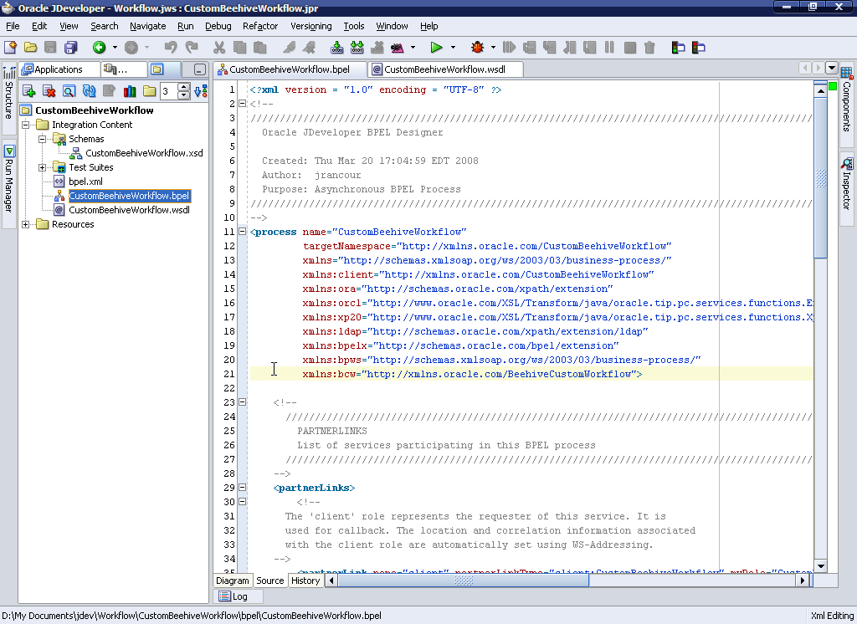The height and width of the screenshot is (624, 857).
Task: Undo the last edit
Action: click(x=170, y=48)
